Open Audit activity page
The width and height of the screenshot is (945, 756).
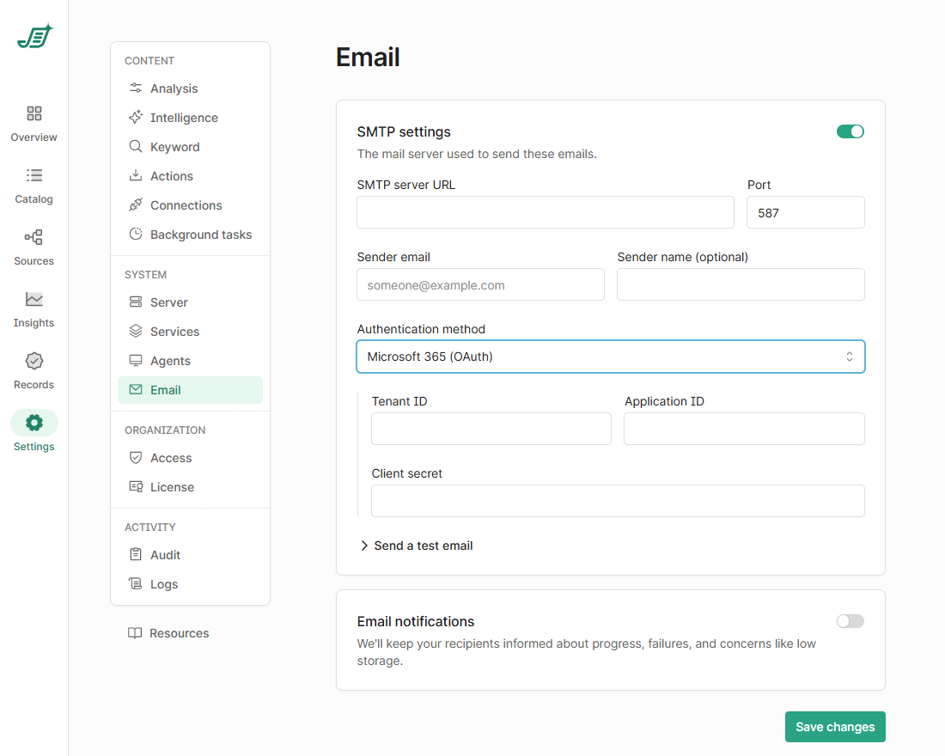coord(190,555)
